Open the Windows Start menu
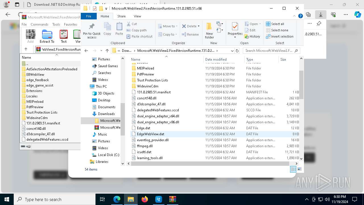This screenshot has width=364, height=205. coord(7,199)
